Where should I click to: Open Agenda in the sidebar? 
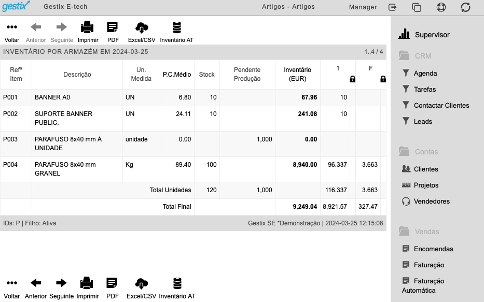pos(420,74)
